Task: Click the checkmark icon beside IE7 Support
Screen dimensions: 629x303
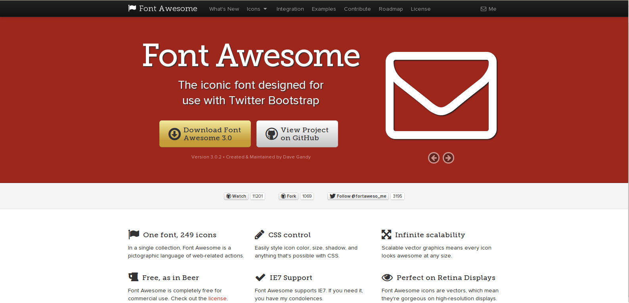Action: click(260, 277)
